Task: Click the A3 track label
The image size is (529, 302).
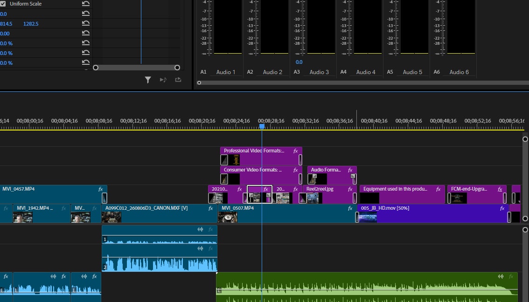Action: tap(297, 72)
